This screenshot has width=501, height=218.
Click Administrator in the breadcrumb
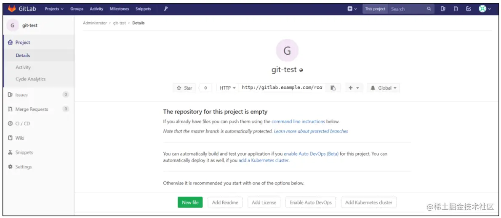point(95,23)
